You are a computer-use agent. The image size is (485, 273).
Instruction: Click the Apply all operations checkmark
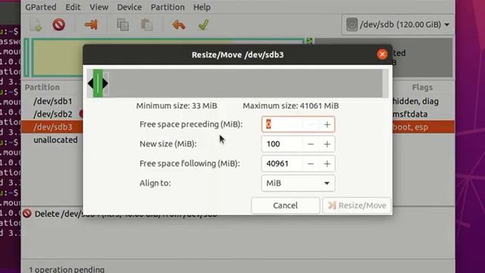pos(203,25)
